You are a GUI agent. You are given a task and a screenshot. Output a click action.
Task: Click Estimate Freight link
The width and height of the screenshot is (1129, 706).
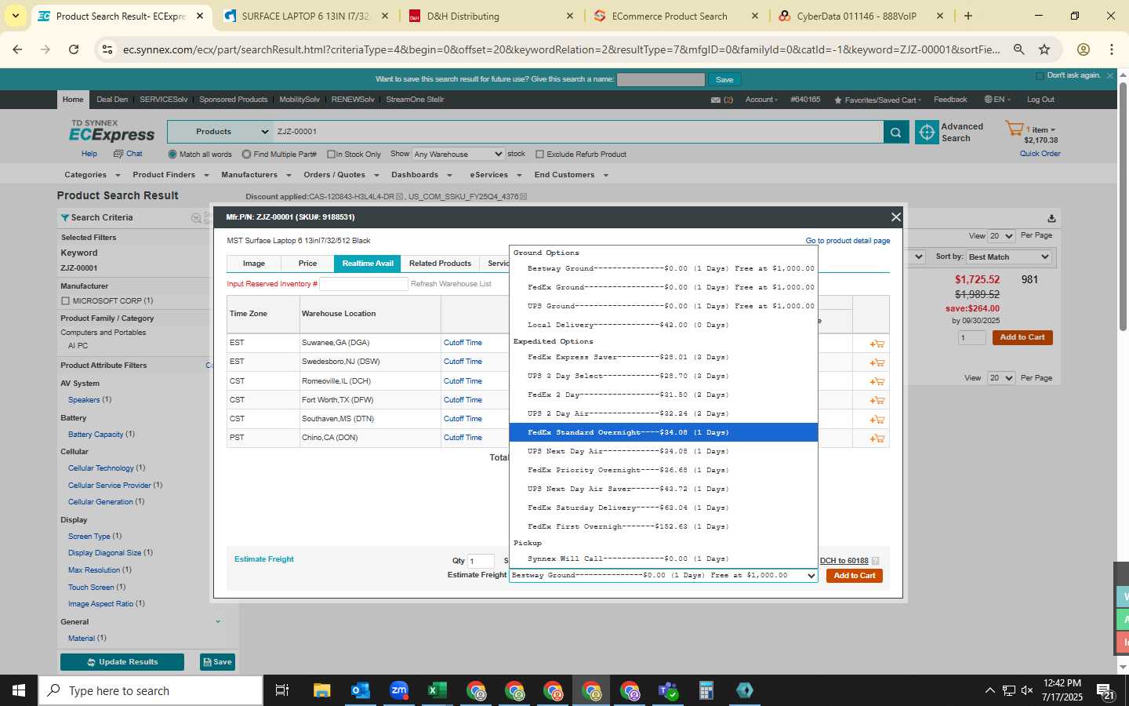[x=264, y=559]
